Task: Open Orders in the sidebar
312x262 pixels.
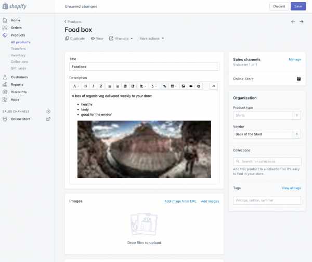Action: [16, 28]
